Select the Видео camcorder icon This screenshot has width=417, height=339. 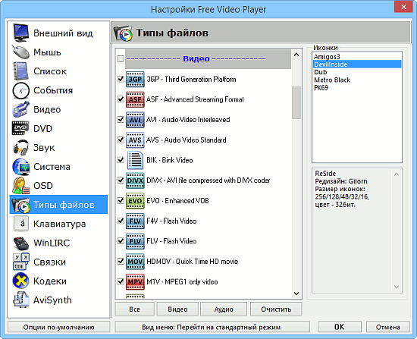pyautogui.click(x=20, y=109)
